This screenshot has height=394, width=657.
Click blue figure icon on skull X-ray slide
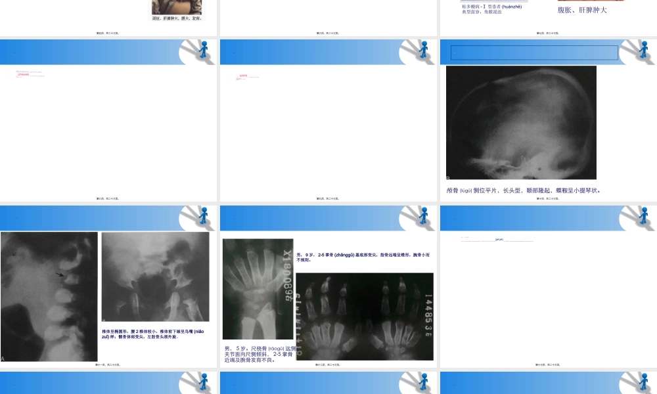(641, 51)
